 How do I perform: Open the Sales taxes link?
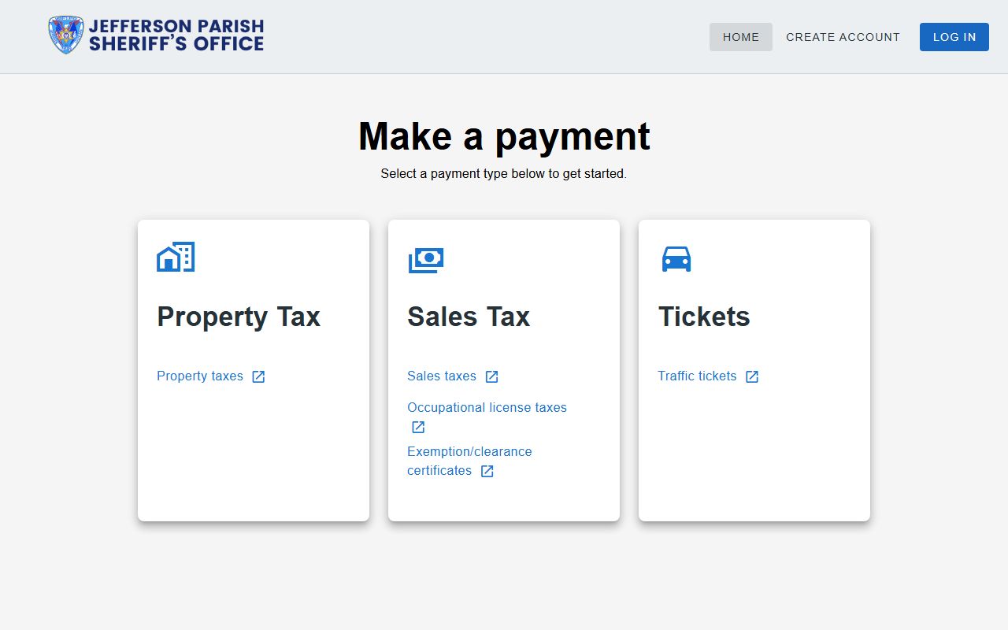[442, 376]
